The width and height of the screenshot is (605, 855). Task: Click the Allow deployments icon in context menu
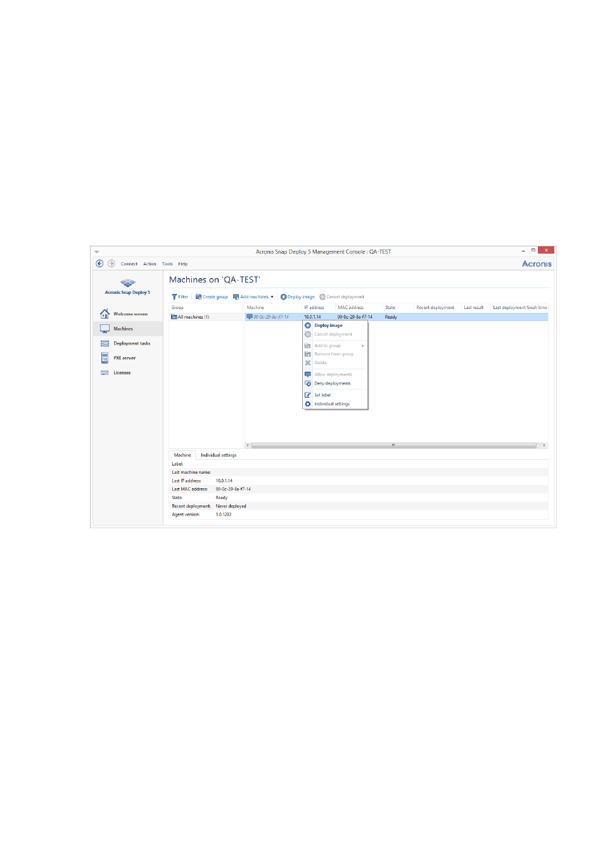308,374
